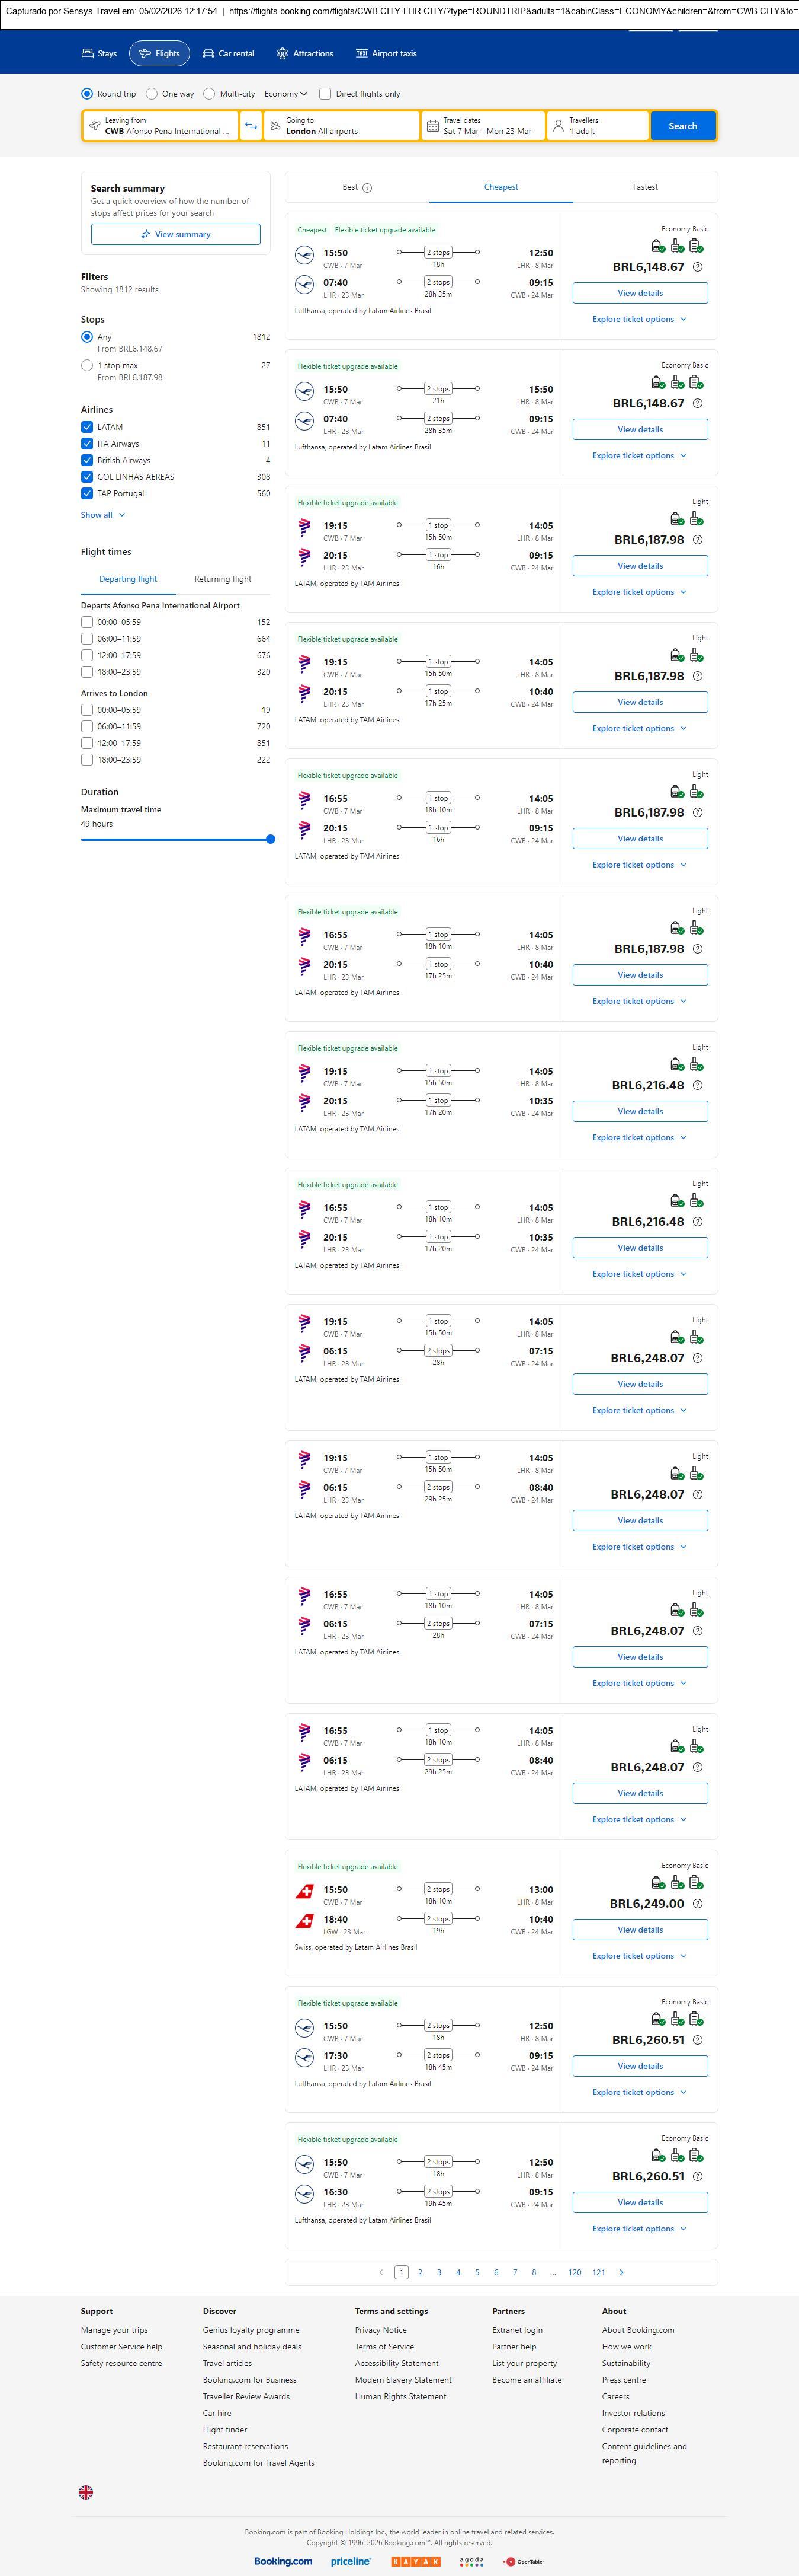Click the UK flag language icon
Image resolution: width=799 pixels, height=2576 pixels.
coord(86,2492)
